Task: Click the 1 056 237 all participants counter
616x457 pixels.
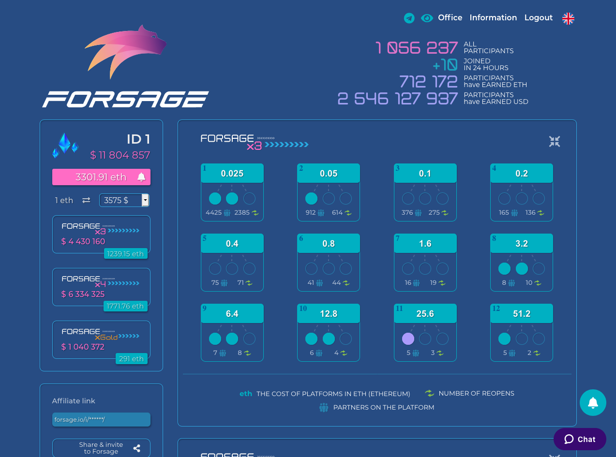Action: coord(417,47)
